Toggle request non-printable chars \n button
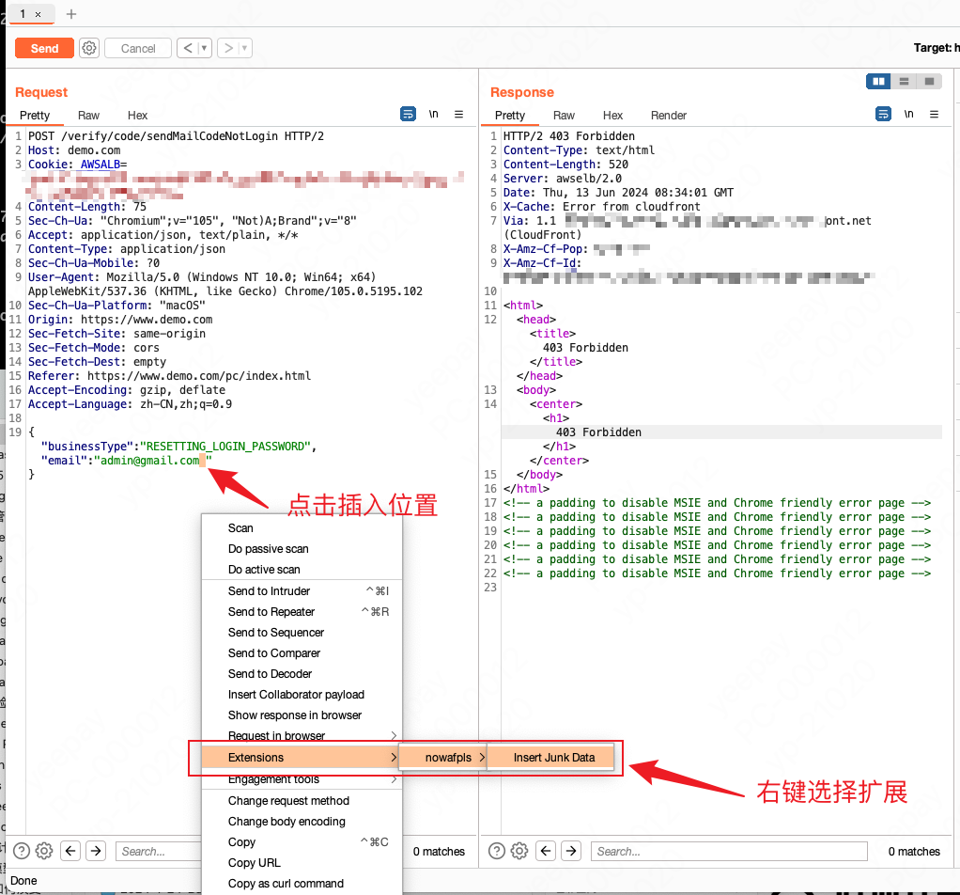 (x=433, y=114)
